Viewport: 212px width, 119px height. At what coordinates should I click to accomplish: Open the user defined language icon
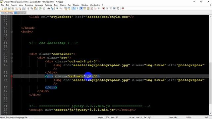coord(85,8)
